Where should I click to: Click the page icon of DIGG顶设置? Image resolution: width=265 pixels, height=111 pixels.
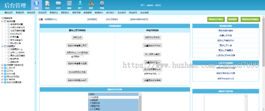pos(9,34)
